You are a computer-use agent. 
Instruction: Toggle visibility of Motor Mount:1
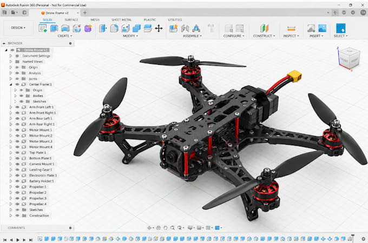17,130
